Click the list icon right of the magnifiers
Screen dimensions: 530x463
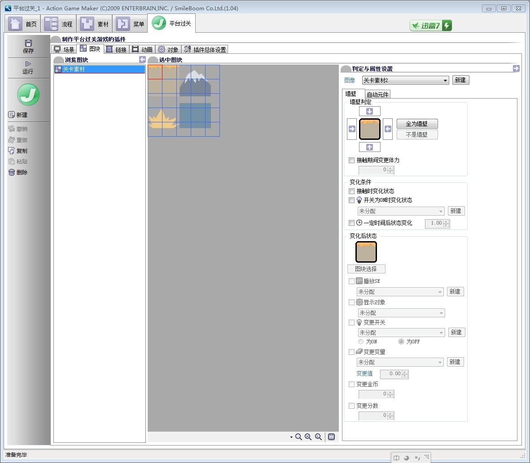point(332,437)
